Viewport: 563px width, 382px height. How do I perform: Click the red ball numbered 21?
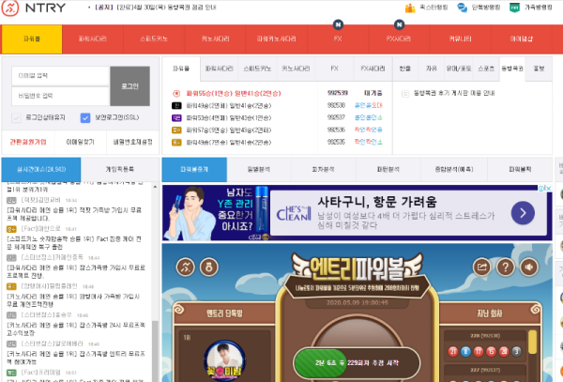tap(453, 351)
